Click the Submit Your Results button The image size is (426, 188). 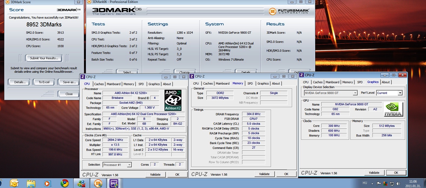(44, 58)
